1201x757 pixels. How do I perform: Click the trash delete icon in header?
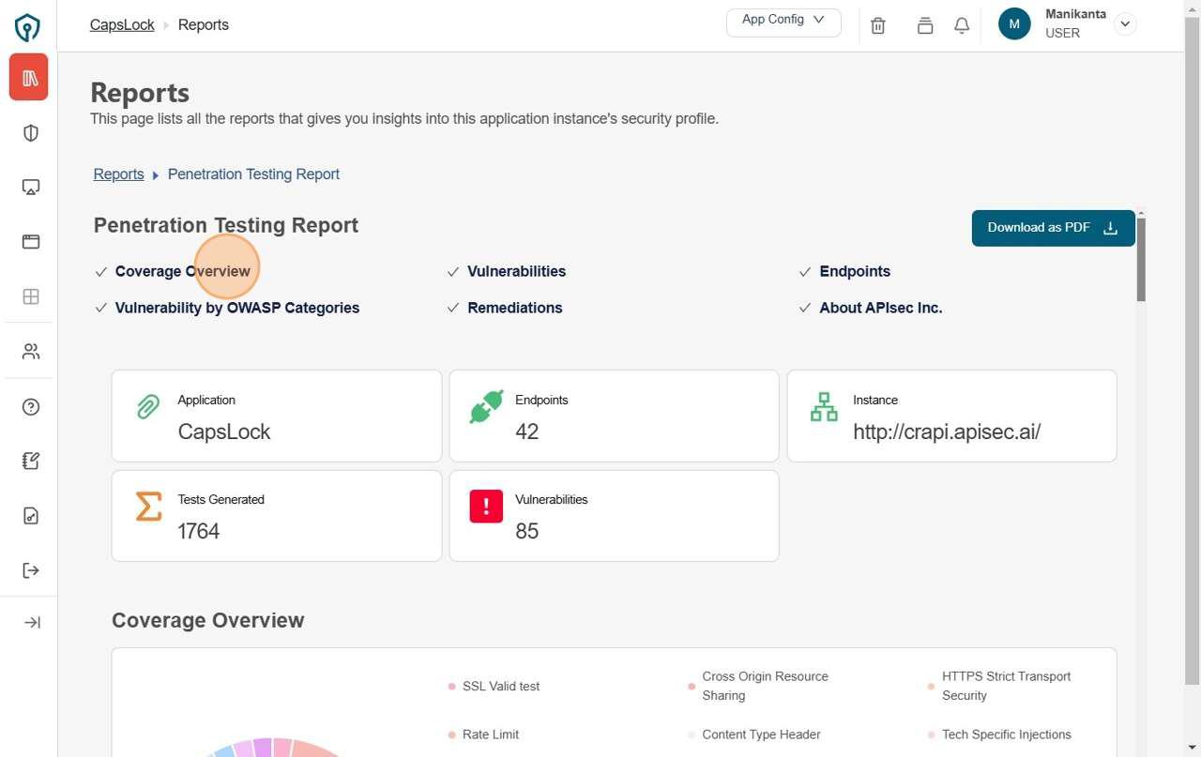point(878,26)
